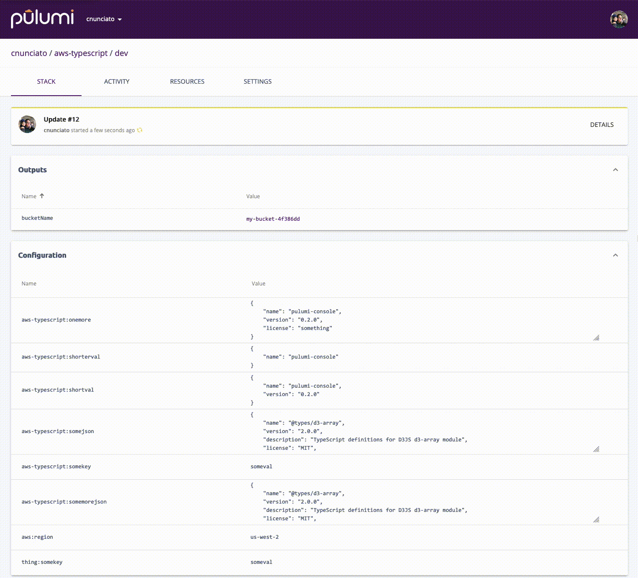
Task: Select the STACK tab
Action: pyautogui.click(x=46, y=82)
